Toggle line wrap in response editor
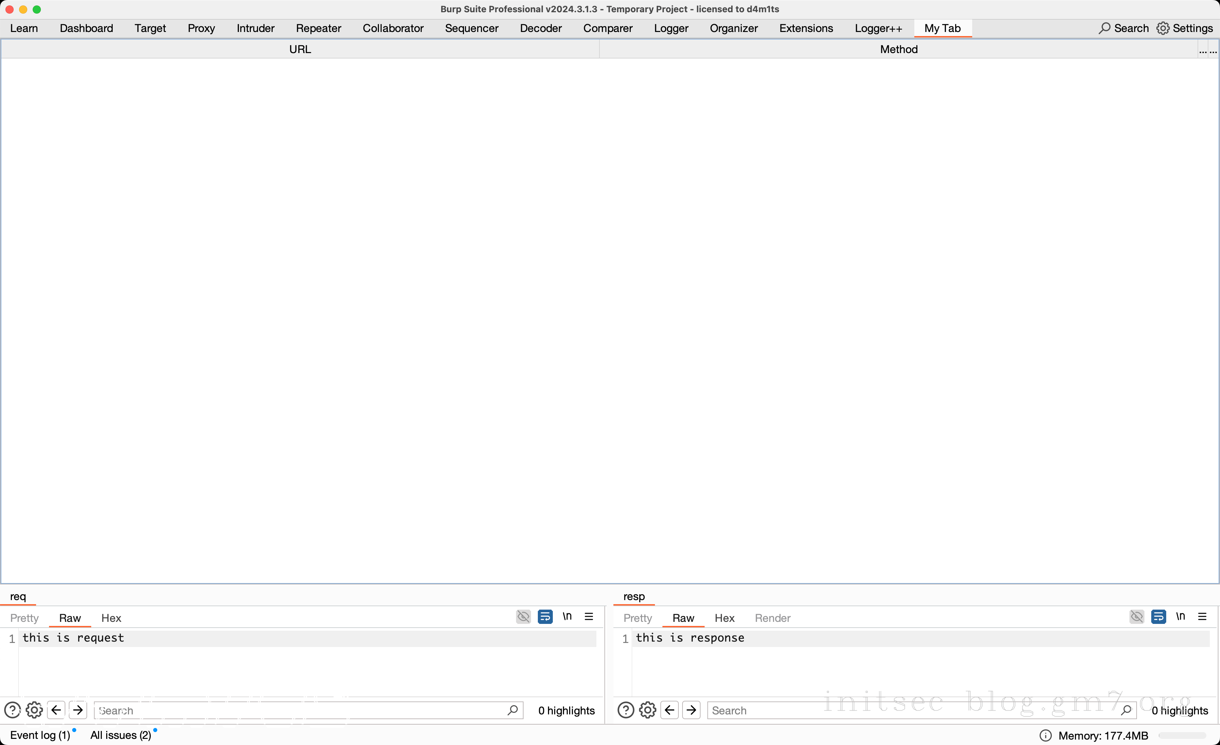Screen dimensions: 1220x745 pyautogui.click(x=1158, y=617)
